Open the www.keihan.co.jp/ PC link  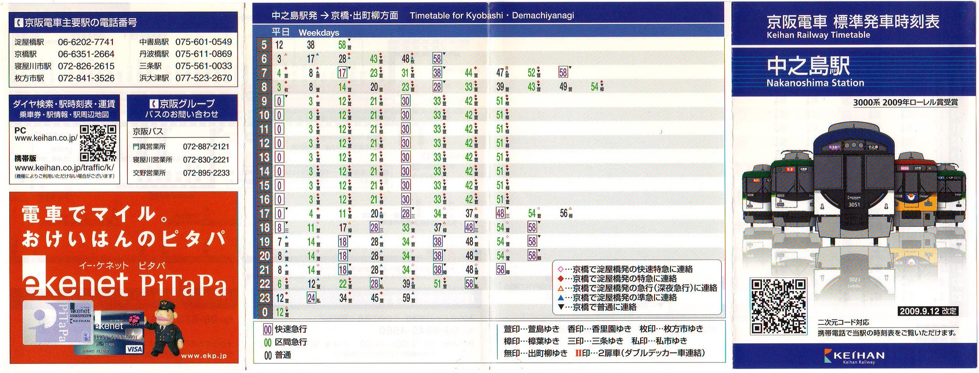[46, 138]
